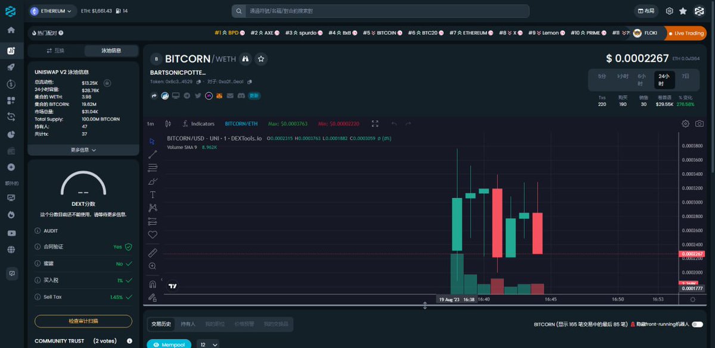
Task: Toggle the Live Trading button
Action: click(x=685, y=33)
